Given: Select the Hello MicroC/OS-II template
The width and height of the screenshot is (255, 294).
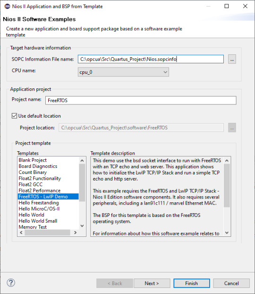Looking at the screenshot, I should [39, 209].
